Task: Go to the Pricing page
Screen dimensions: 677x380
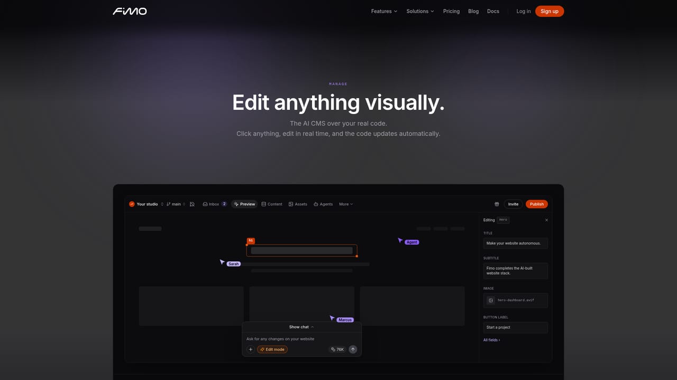Action: pyautogui.click(x=451, y=11)
